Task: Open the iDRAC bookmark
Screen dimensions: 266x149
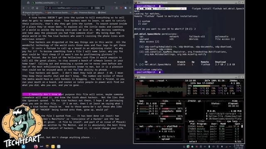Action: pyautogui.click(x=102, y=12)
